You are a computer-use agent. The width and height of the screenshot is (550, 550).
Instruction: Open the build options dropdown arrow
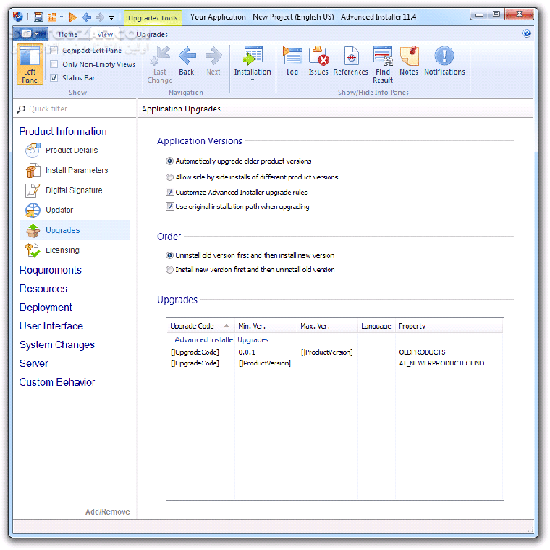click(x=62, y=17)
